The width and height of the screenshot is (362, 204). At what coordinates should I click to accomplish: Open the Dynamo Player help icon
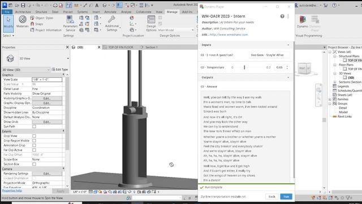click(282, 16)
